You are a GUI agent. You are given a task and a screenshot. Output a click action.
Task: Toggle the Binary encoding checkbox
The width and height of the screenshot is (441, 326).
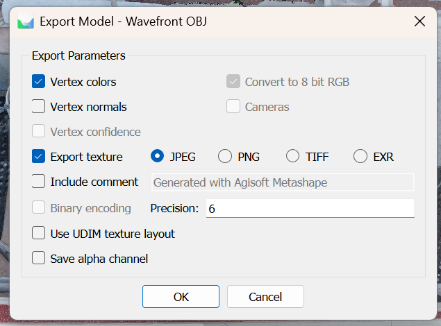tap(39, 208)
